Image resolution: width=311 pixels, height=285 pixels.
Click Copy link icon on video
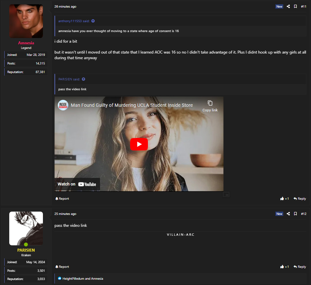pos(210,103)
